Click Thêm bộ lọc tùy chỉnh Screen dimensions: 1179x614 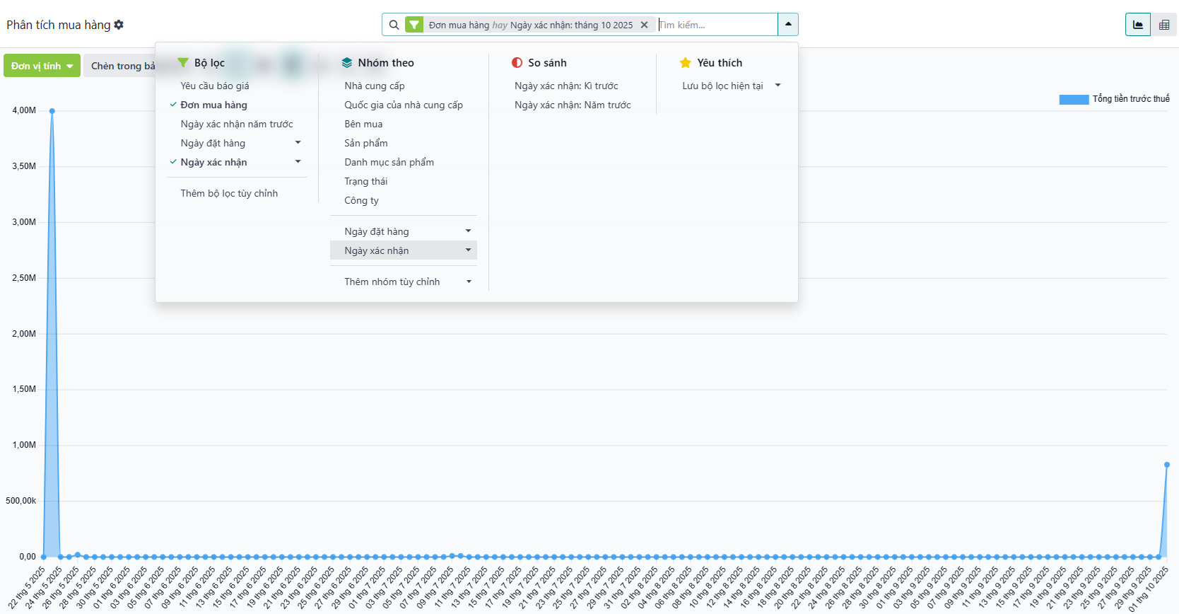coord(228,193)
